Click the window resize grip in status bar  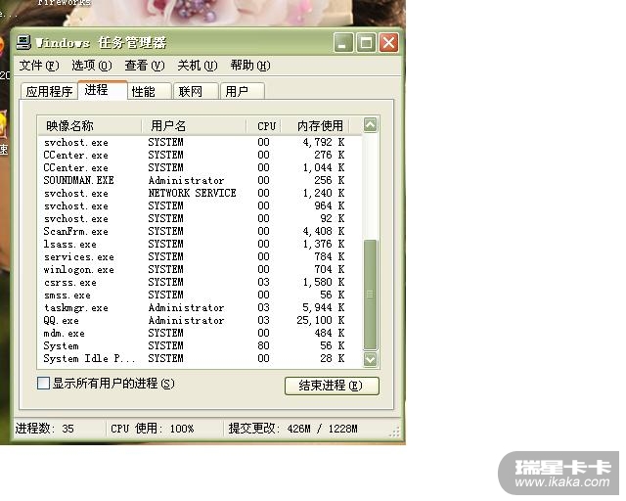click(x=394, y=432)
